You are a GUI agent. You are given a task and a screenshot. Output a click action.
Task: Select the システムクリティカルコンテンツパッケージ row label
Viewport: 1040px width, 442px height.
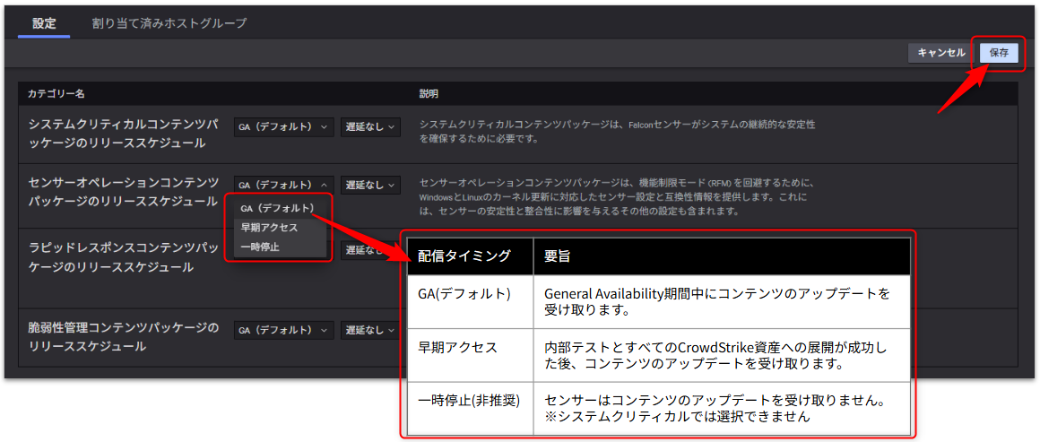(x=124, y=134)
